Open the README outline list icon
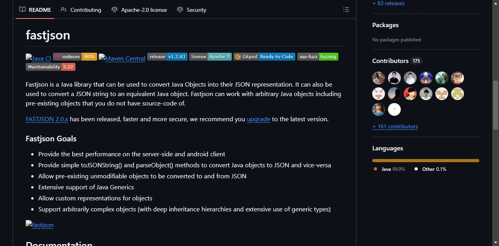The image size is (499, 246). click(x=346, y=10)
